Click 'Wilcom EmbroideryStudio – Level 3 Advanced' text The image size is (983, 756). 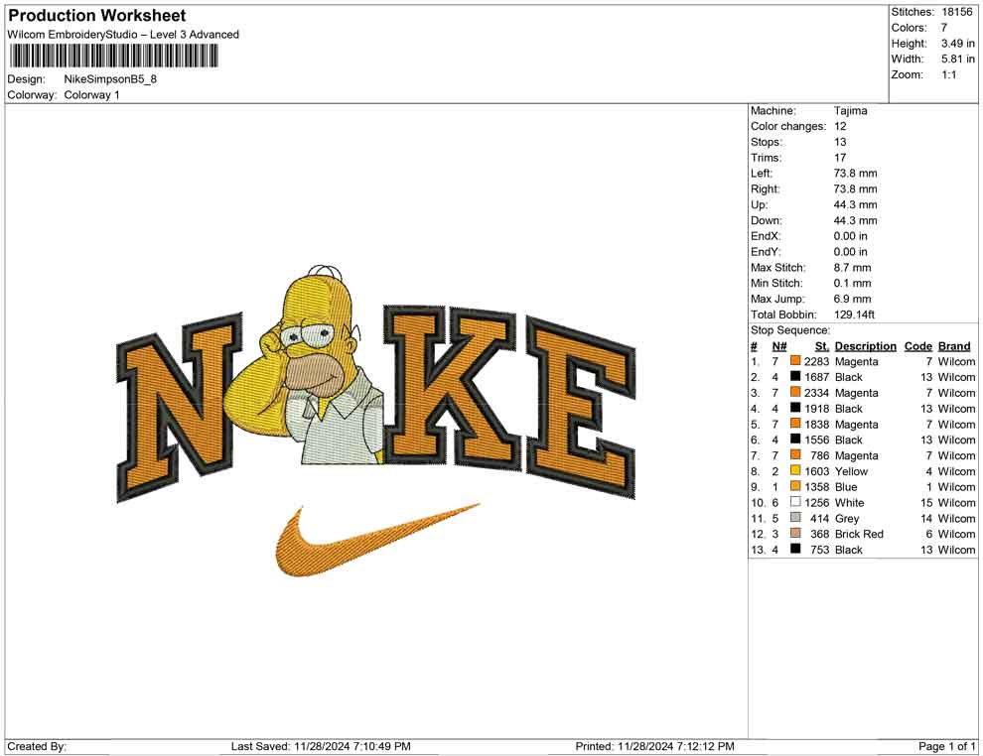(123, 35)
